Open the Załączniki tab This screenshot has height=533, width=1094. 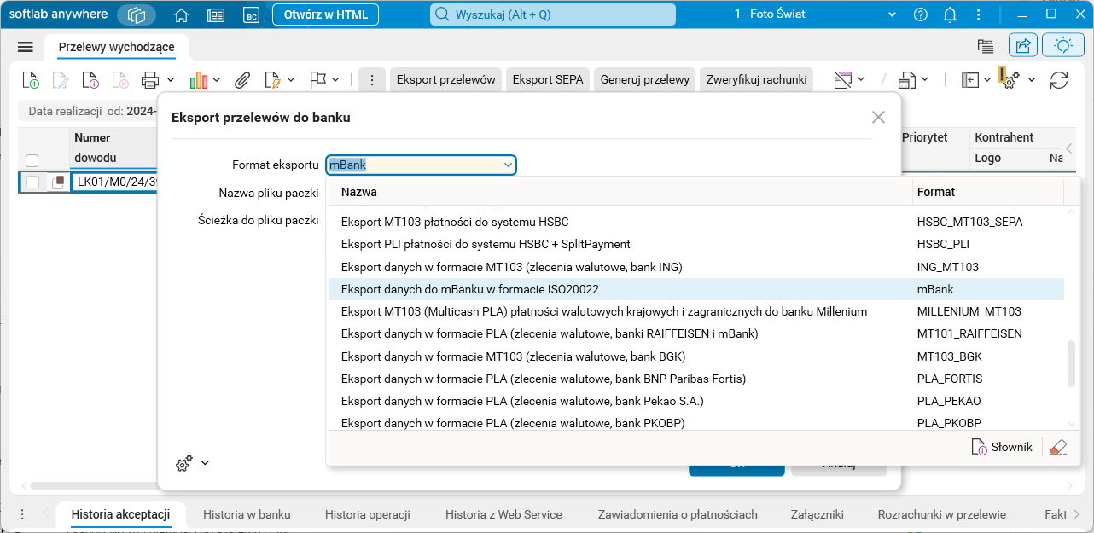point(817,514)
